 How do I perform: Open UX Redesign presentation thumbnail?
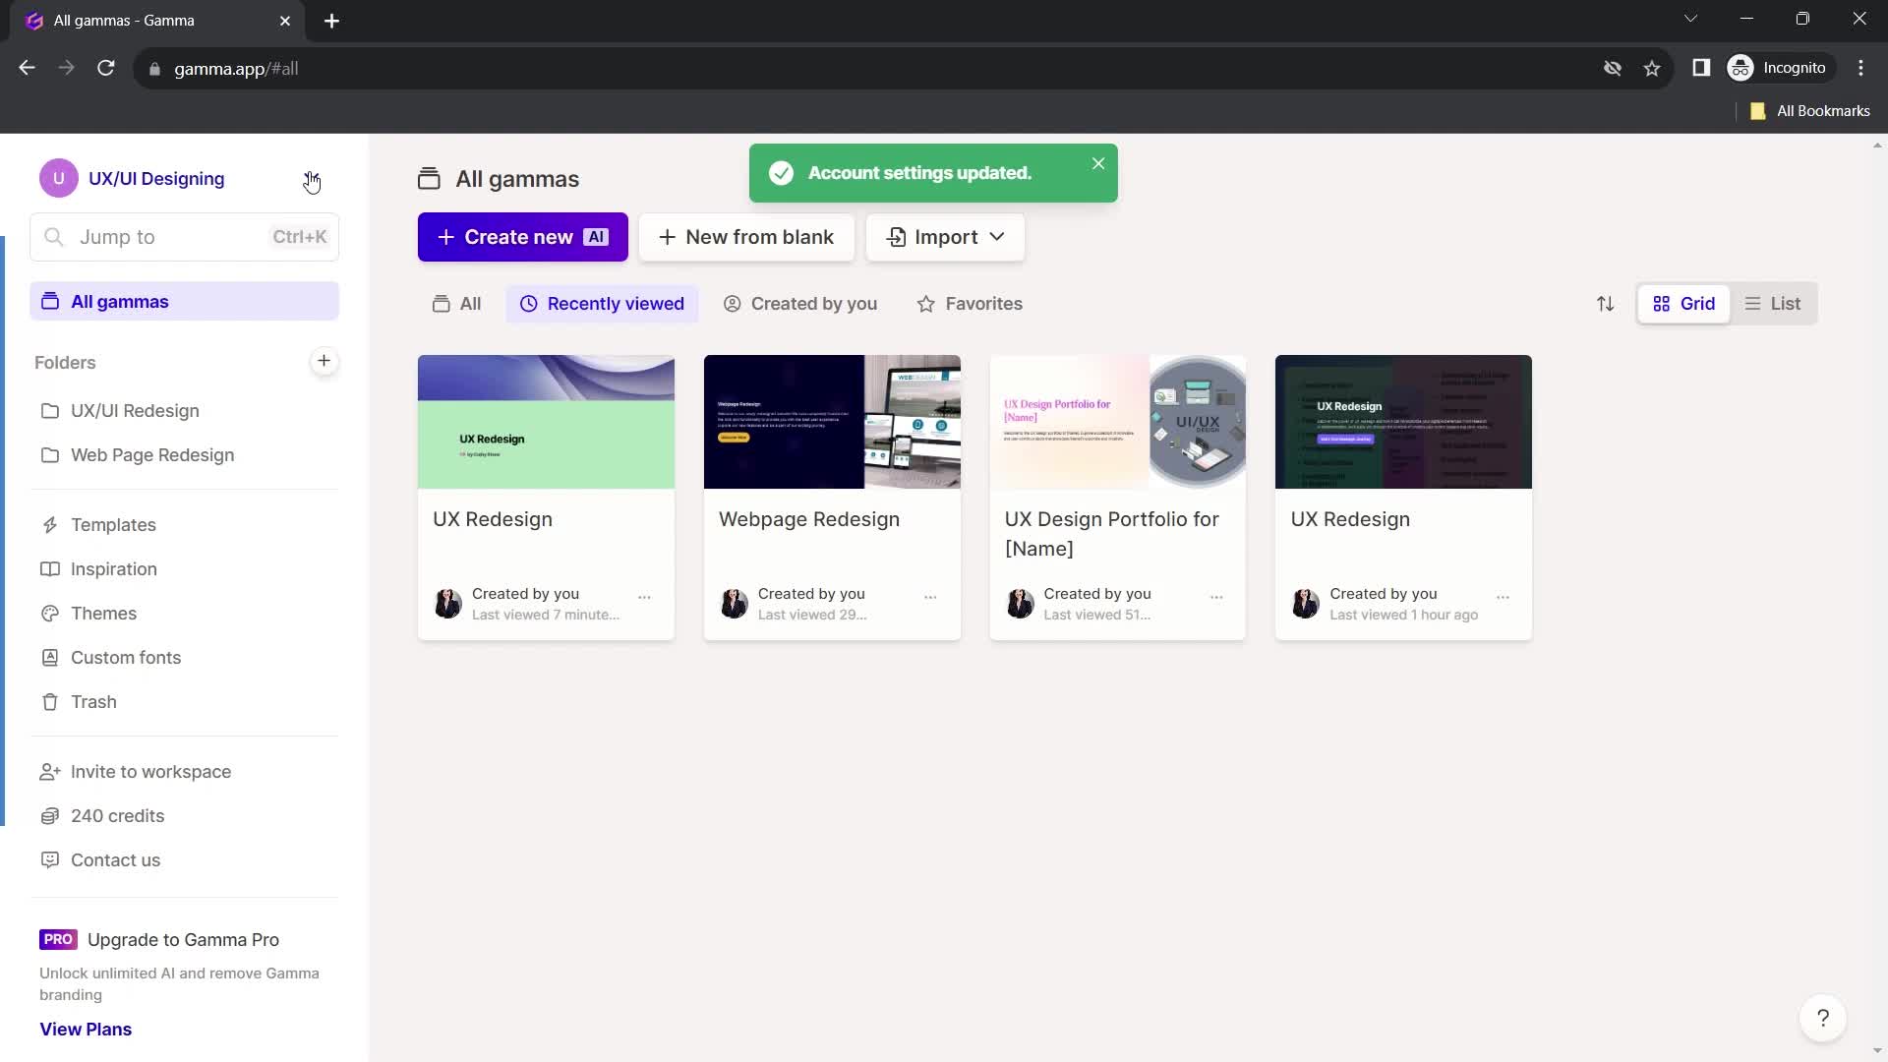click(544, 420)
